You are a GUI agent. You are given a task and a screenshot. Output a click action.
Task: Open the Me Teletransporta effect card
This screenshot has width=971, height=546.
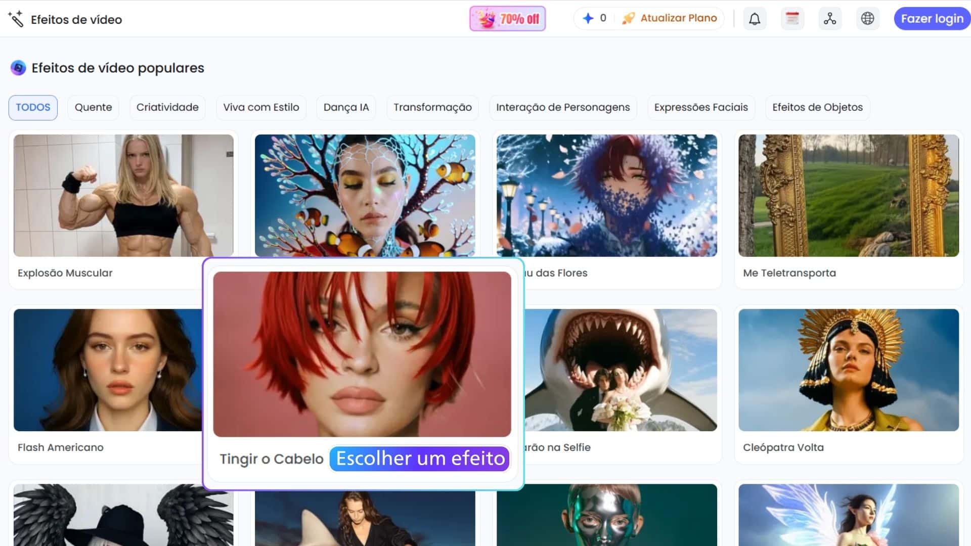pos(848,195)
